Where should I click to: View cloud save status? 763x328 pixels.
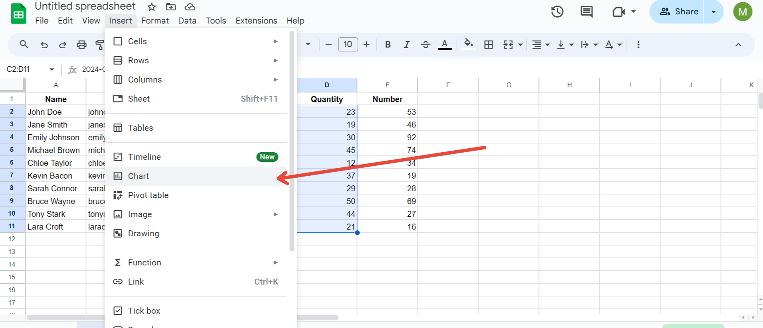point(190,7)
